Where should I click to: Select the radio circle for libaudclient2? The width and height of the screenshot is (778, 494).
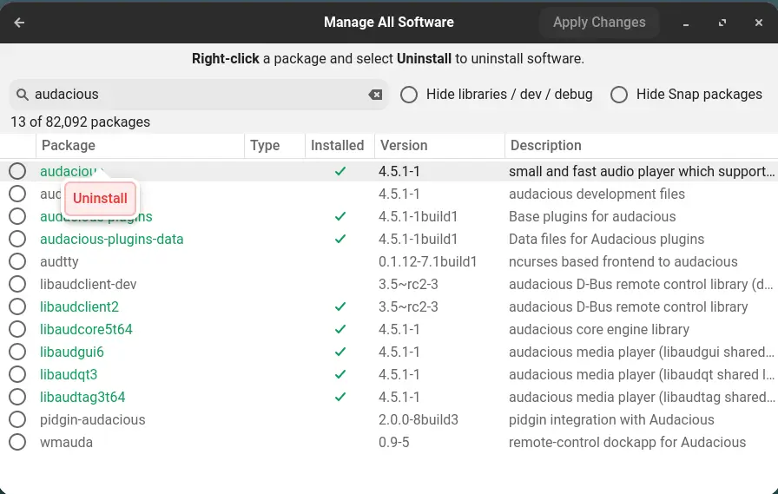(17, 306)
